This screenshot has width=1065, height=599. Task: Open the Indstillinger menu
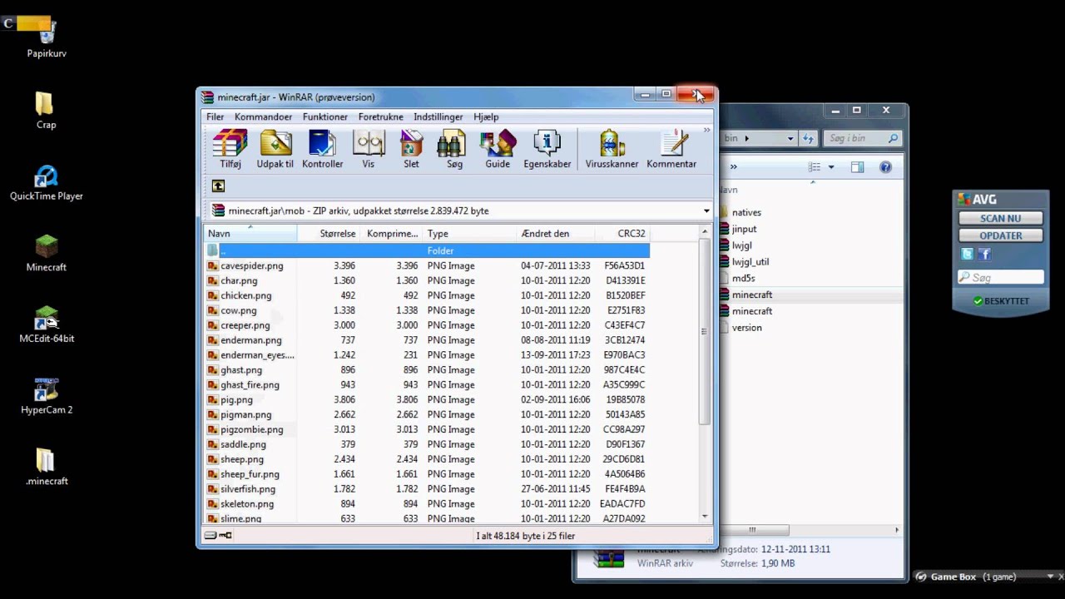(x=438, y=117)
